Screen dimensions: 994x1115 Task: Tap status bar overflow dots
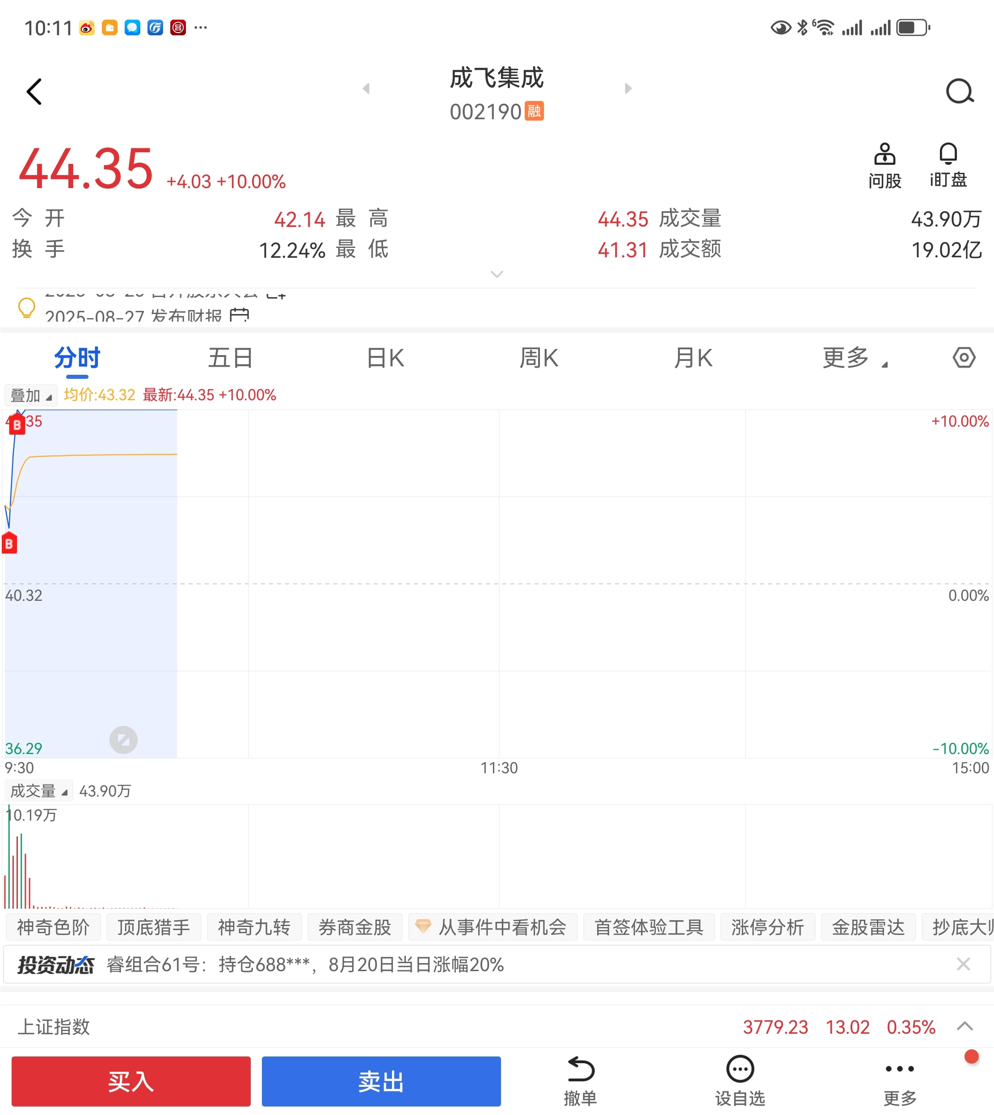(200, 27)
